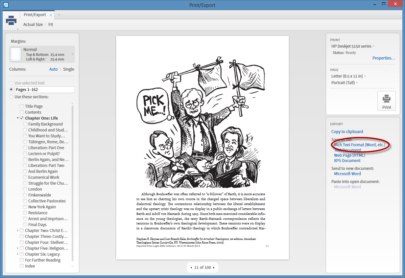Click the printer icon in the toolbar
The width and height of the screenshot is (405, 278).
click(x=11, y=20)
